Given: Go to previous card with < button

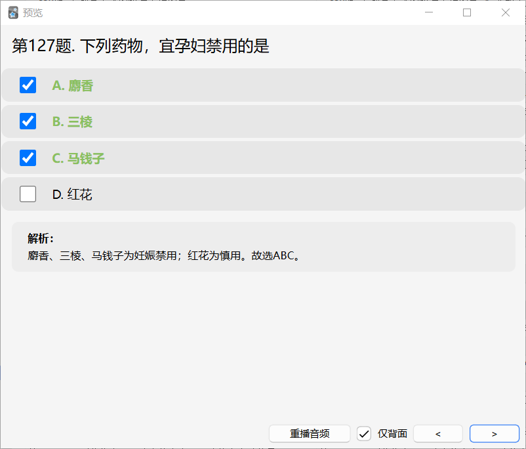Looking at the screenshot, I should 437,433.
